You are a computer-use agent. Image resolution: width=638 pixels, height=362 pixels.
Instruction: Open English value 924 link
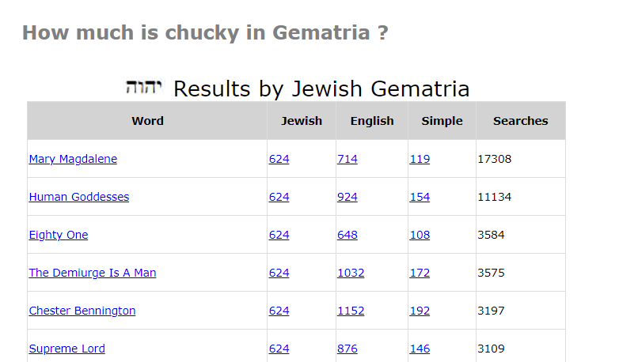(x=347, y=197)
